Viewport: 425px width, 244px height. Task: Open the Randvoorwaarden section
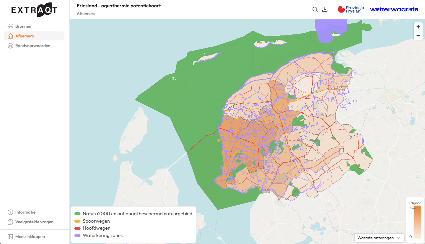click(34, 46)
